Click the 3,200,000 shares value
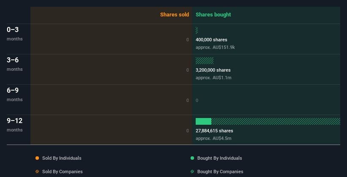Image resolution: width=347 pixels, height=177 pixels. [x=213, y=70]
